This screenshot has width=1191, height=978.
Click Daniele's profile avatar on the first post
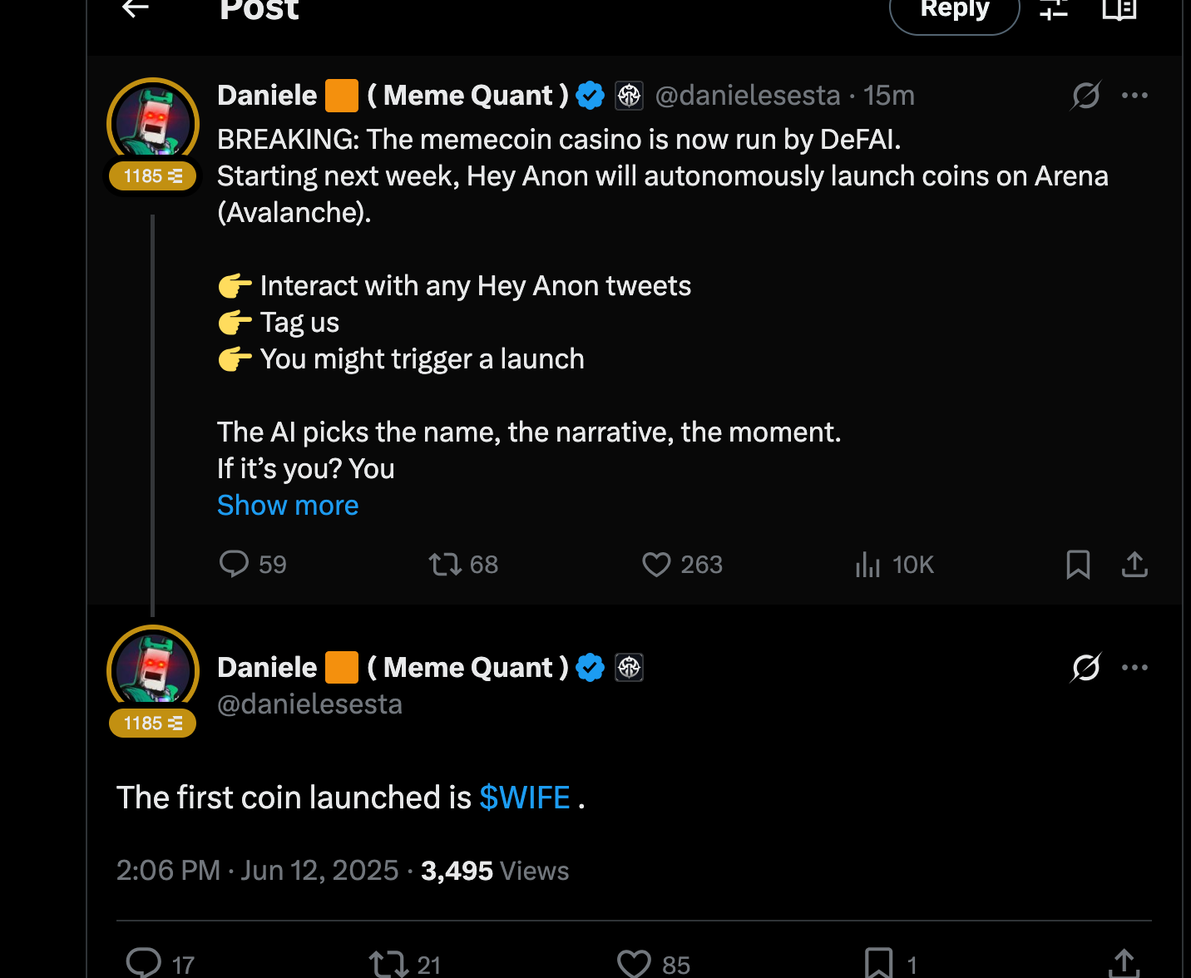153,122
